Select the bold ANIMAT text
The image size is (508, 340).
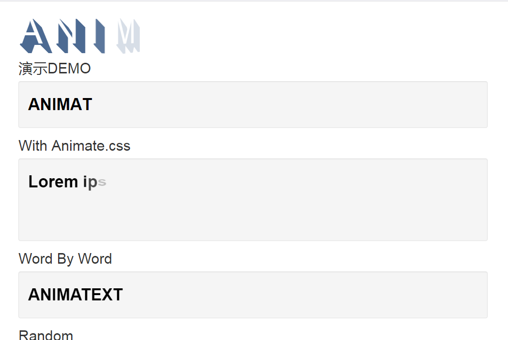(60, 104)
